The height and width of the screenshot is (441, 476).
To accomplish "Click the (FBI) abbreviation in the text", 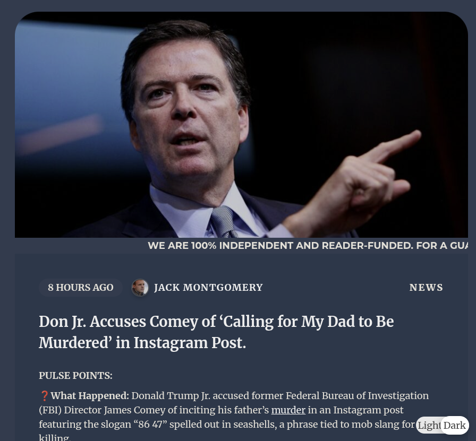I will pos(50,410).
